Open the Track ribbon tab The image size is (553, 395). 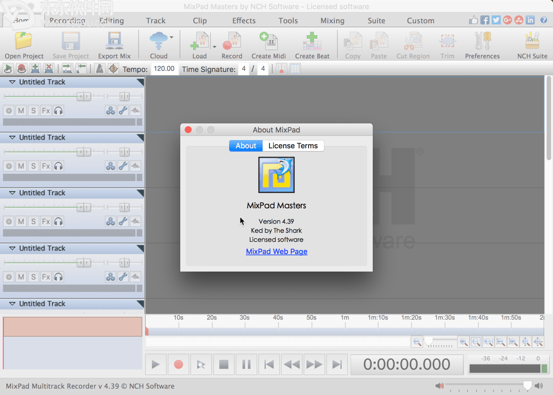tap(155, 20)
